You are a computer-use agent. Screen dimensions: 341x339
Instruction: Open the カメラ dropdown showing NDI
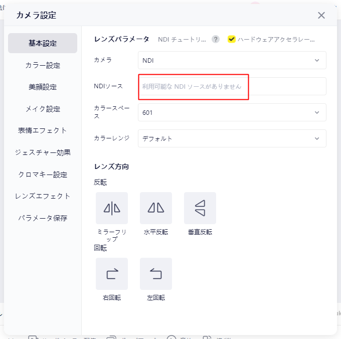[x=232, y=60]
